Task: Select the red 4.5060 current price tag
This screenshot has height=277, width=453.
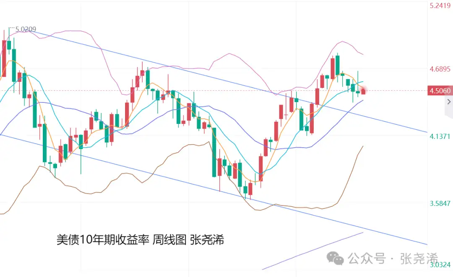Action: tap(440, 91)
